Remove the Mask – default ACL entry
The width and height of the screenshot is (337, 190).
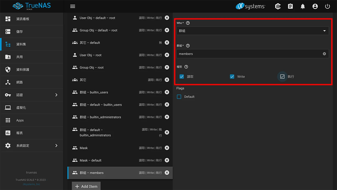tap(167, 160)
